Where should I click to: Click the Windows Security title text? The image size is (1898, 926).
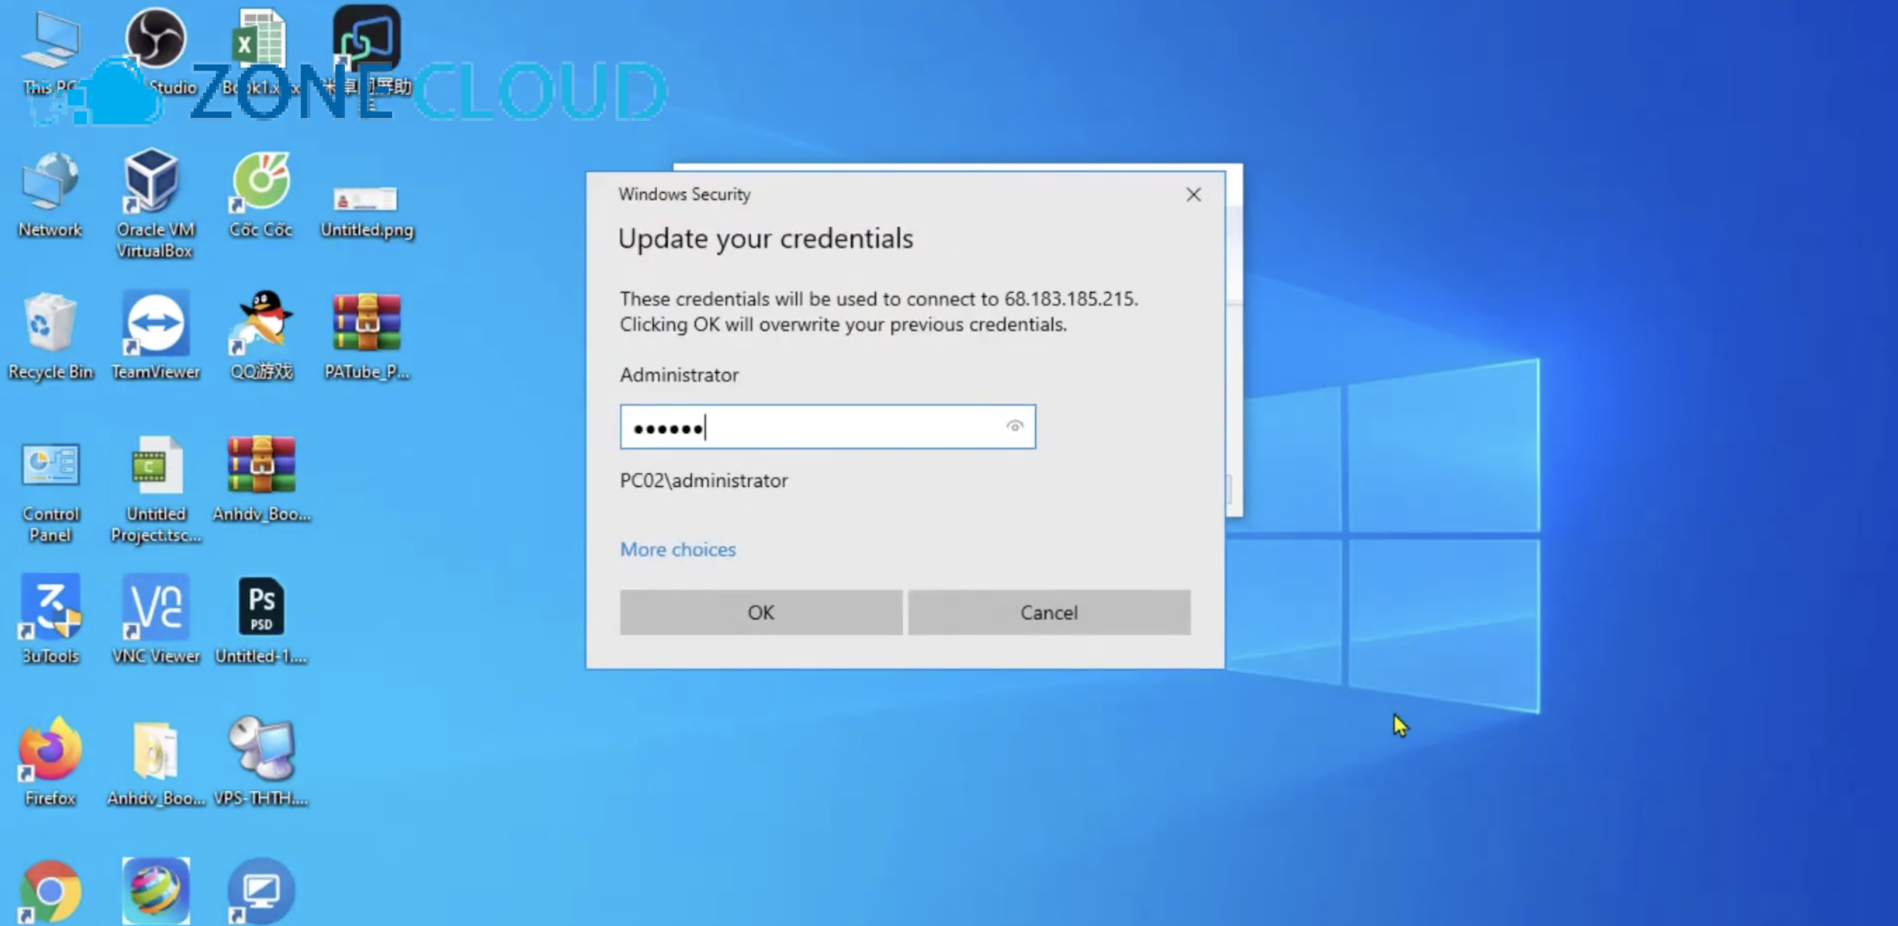(x=684, y=194)
